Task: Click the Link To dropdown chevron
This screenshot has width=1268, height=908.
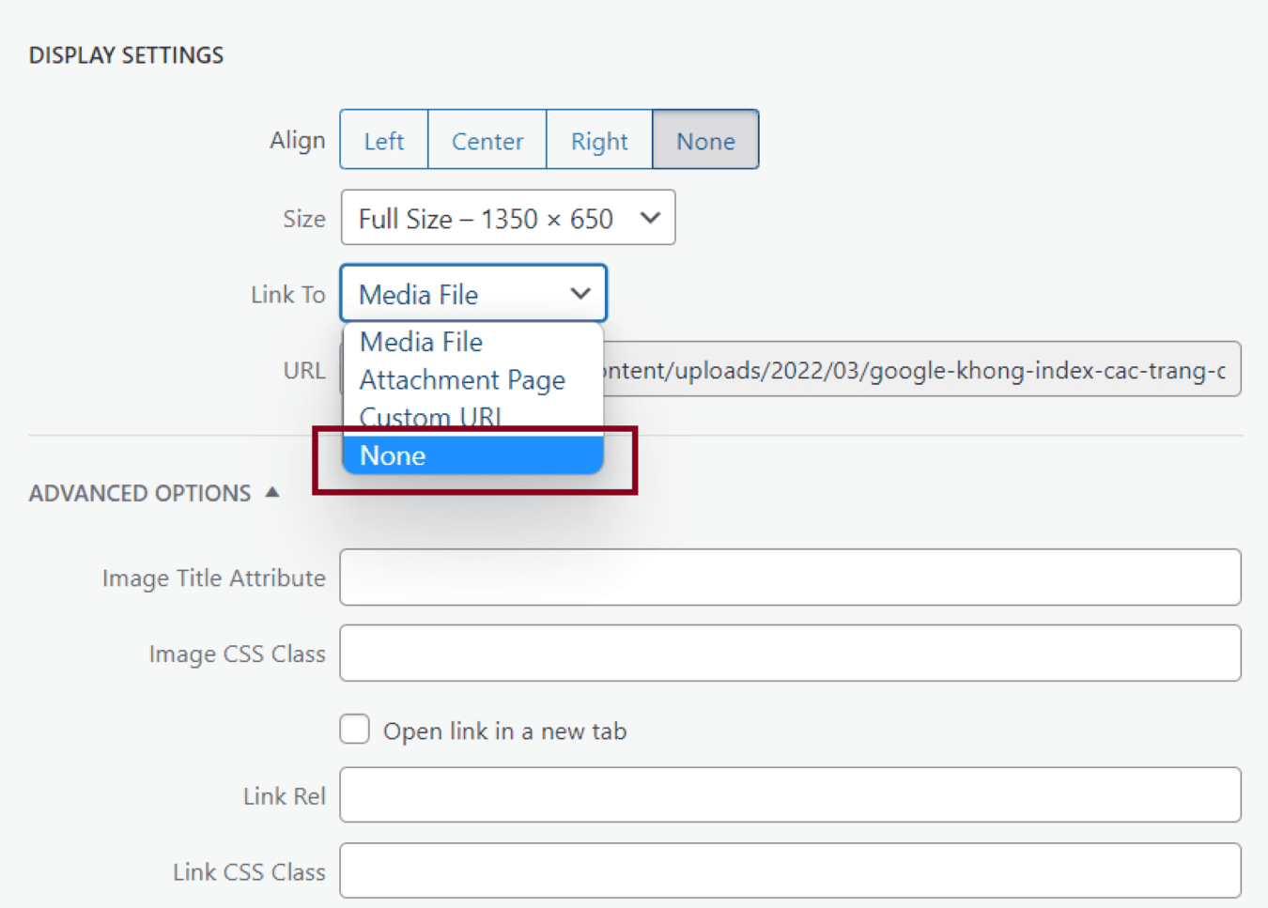Action: [580, 294]
